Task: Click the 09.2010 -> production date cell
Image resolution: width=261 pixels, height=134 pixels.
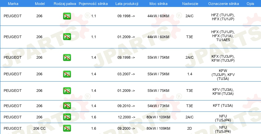Action: [126, 106]
